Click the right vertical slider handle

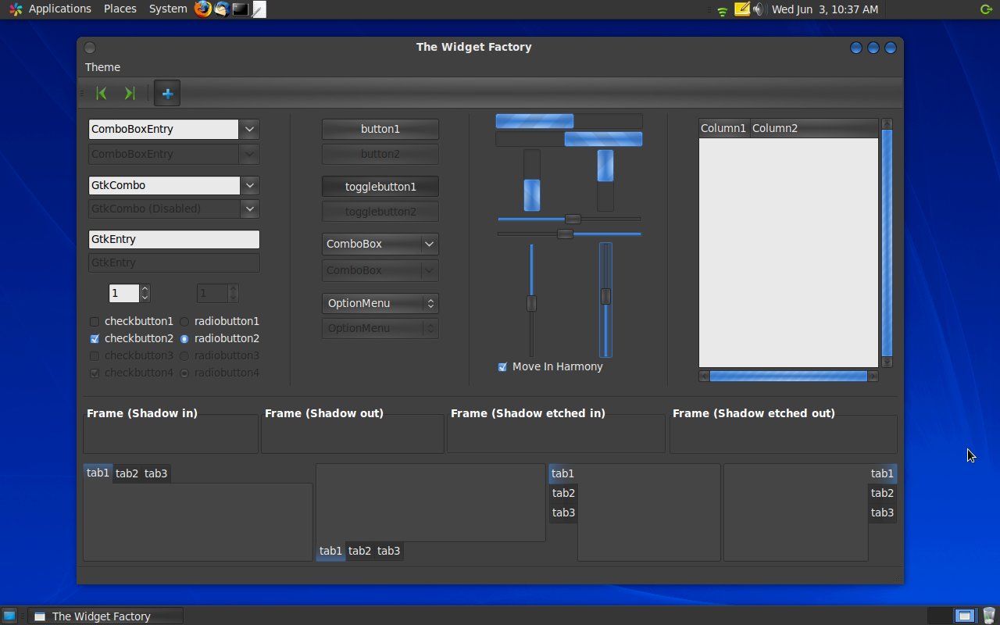point(605,296)
